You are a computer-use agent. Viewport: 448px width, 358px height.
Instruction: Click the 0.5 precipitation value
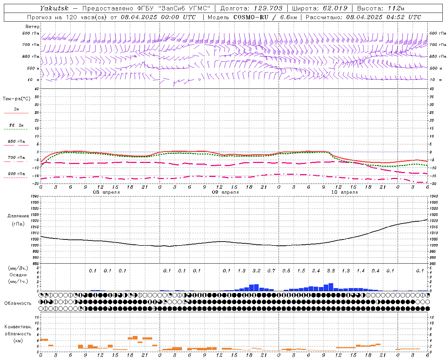pyautogui.click(x=286, y=271)
